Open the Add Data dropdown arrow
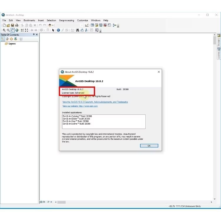Screen dimensions: 221x221 (x=53, y=25)
